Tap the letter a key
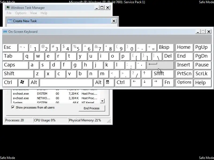The width and height of the screenshot is (214, 160). (x=34, y=65)
